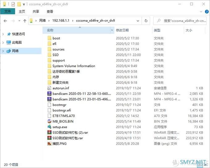Screen dimensions: 210x168
Task: Click the setup.exe file name
Action: [60, 127]
